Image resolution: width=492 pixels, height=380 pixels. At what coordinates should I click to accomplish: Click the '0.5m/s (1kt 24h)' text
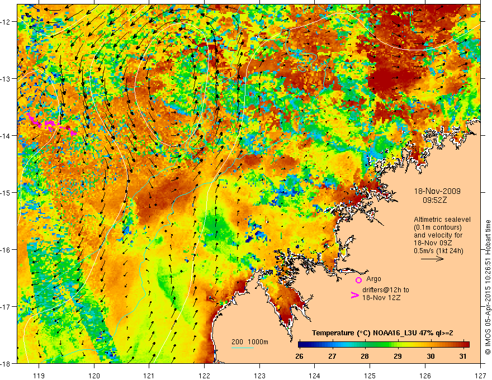click(438, 251)
